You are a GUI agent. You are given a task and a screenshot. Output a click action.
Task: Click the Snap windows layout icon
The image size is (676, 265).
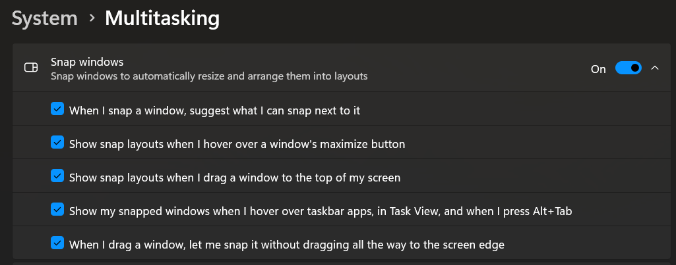(x=30, y=68)
